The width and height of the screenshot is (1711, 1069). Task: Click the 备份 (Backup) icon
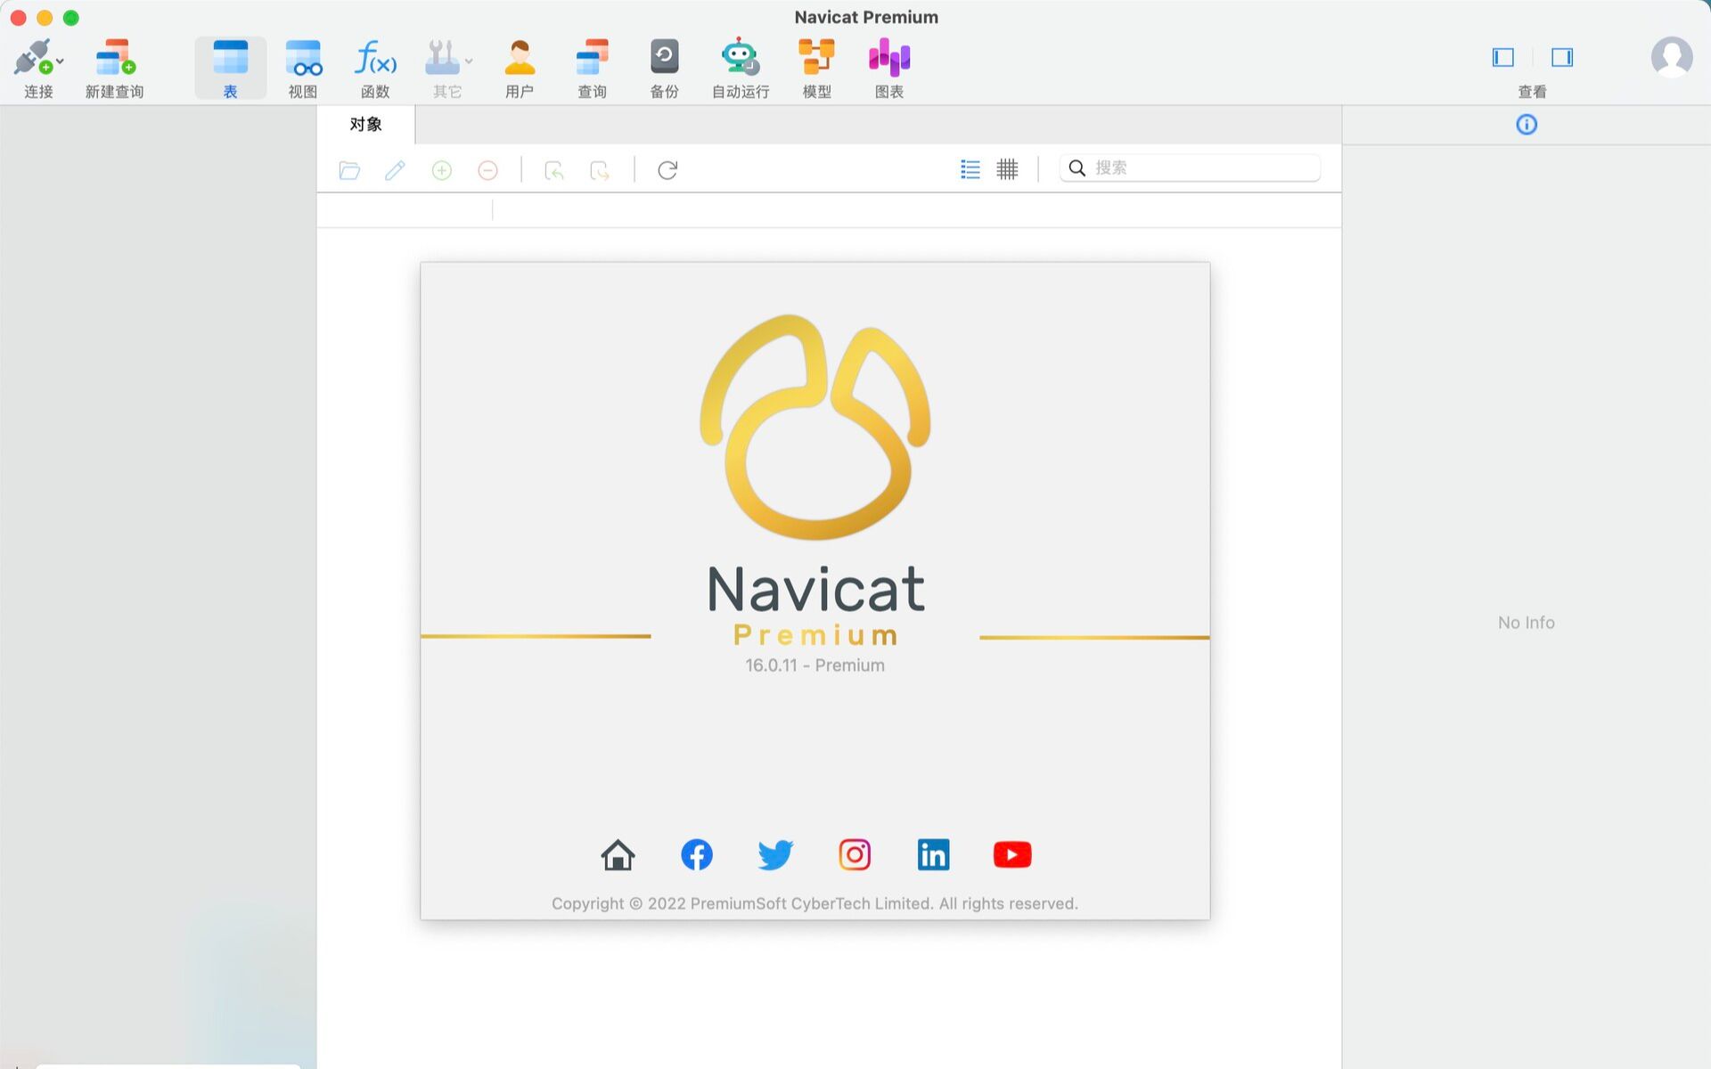pos(665,68)
